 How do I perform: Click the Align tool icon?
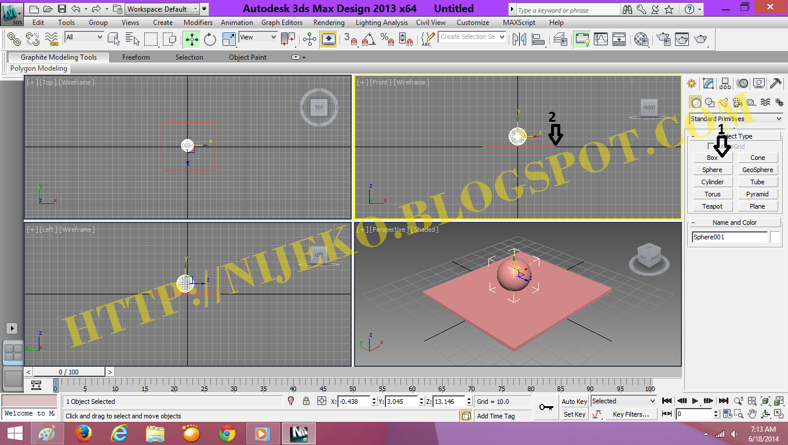click(x=538, y=39)
